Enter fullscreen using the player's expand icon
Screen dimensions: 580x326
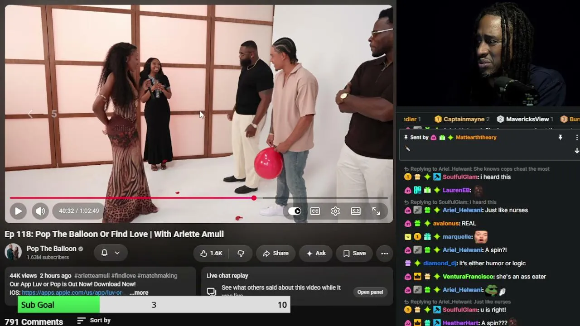[376, 211]
